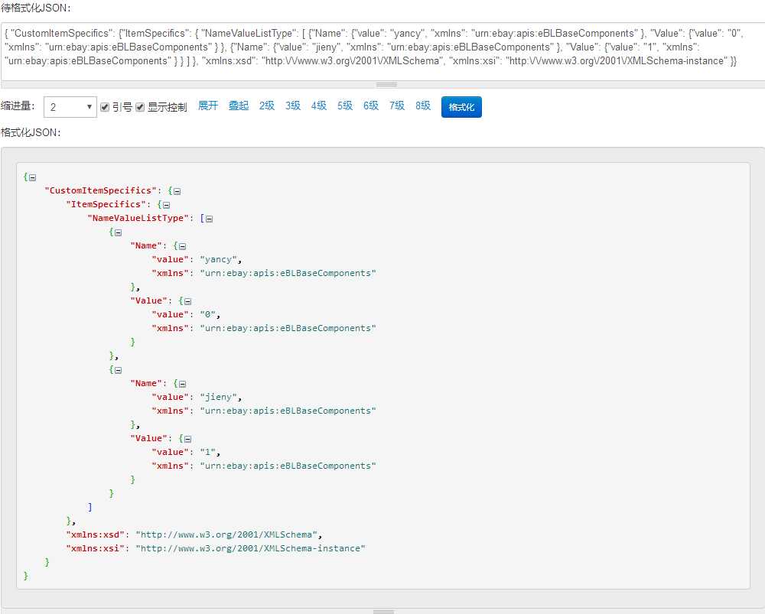Click the "xmlns:xsi" key

point(95,548)
